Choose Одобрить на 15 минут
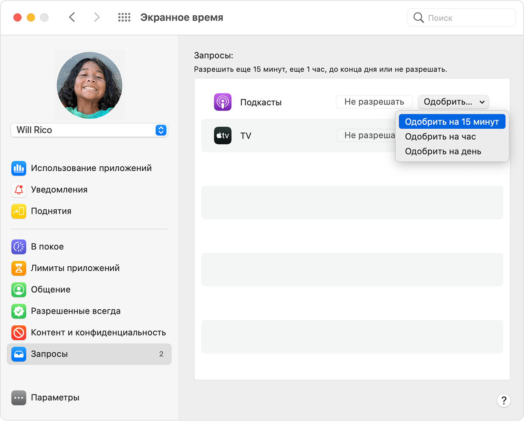Screen dimensions: 524x421 pos(452,122)
